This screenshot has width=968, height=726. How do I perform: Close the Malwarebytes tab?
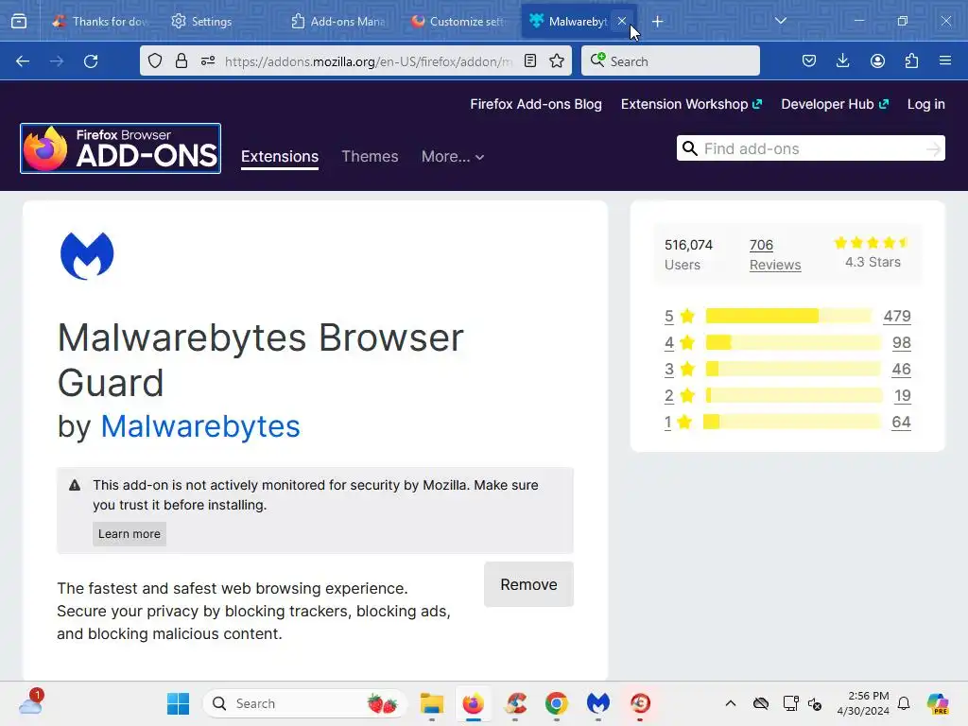[x=622, y=21]
